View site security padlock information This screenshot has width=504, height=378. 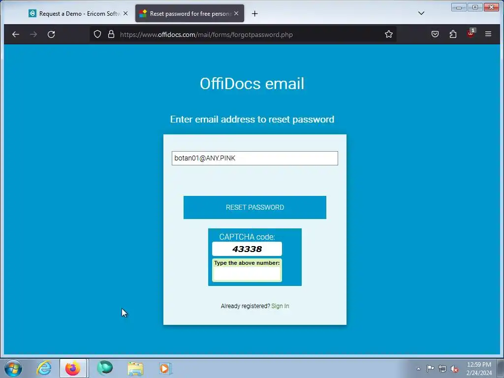[x=111, y=34]
